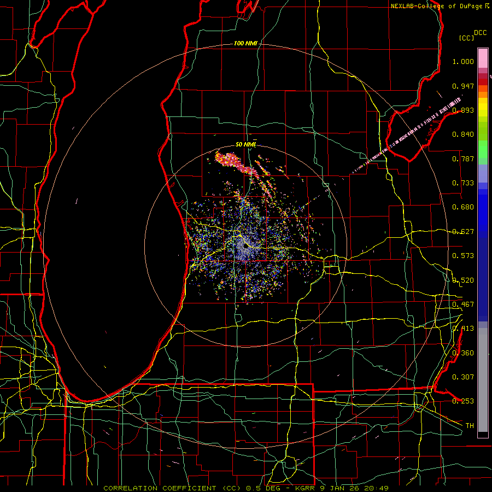Click the 50 NMI range ring label
This screenshot has width=492, height=492.
(x=245, y=145)
